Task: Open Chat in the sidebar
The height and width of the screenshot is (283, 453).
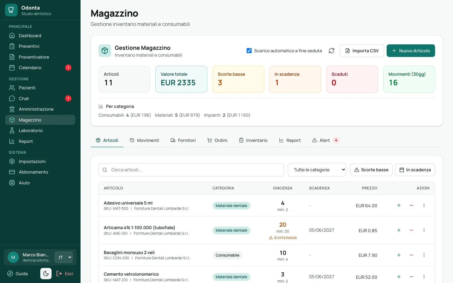Action: (x=40, y=99)
